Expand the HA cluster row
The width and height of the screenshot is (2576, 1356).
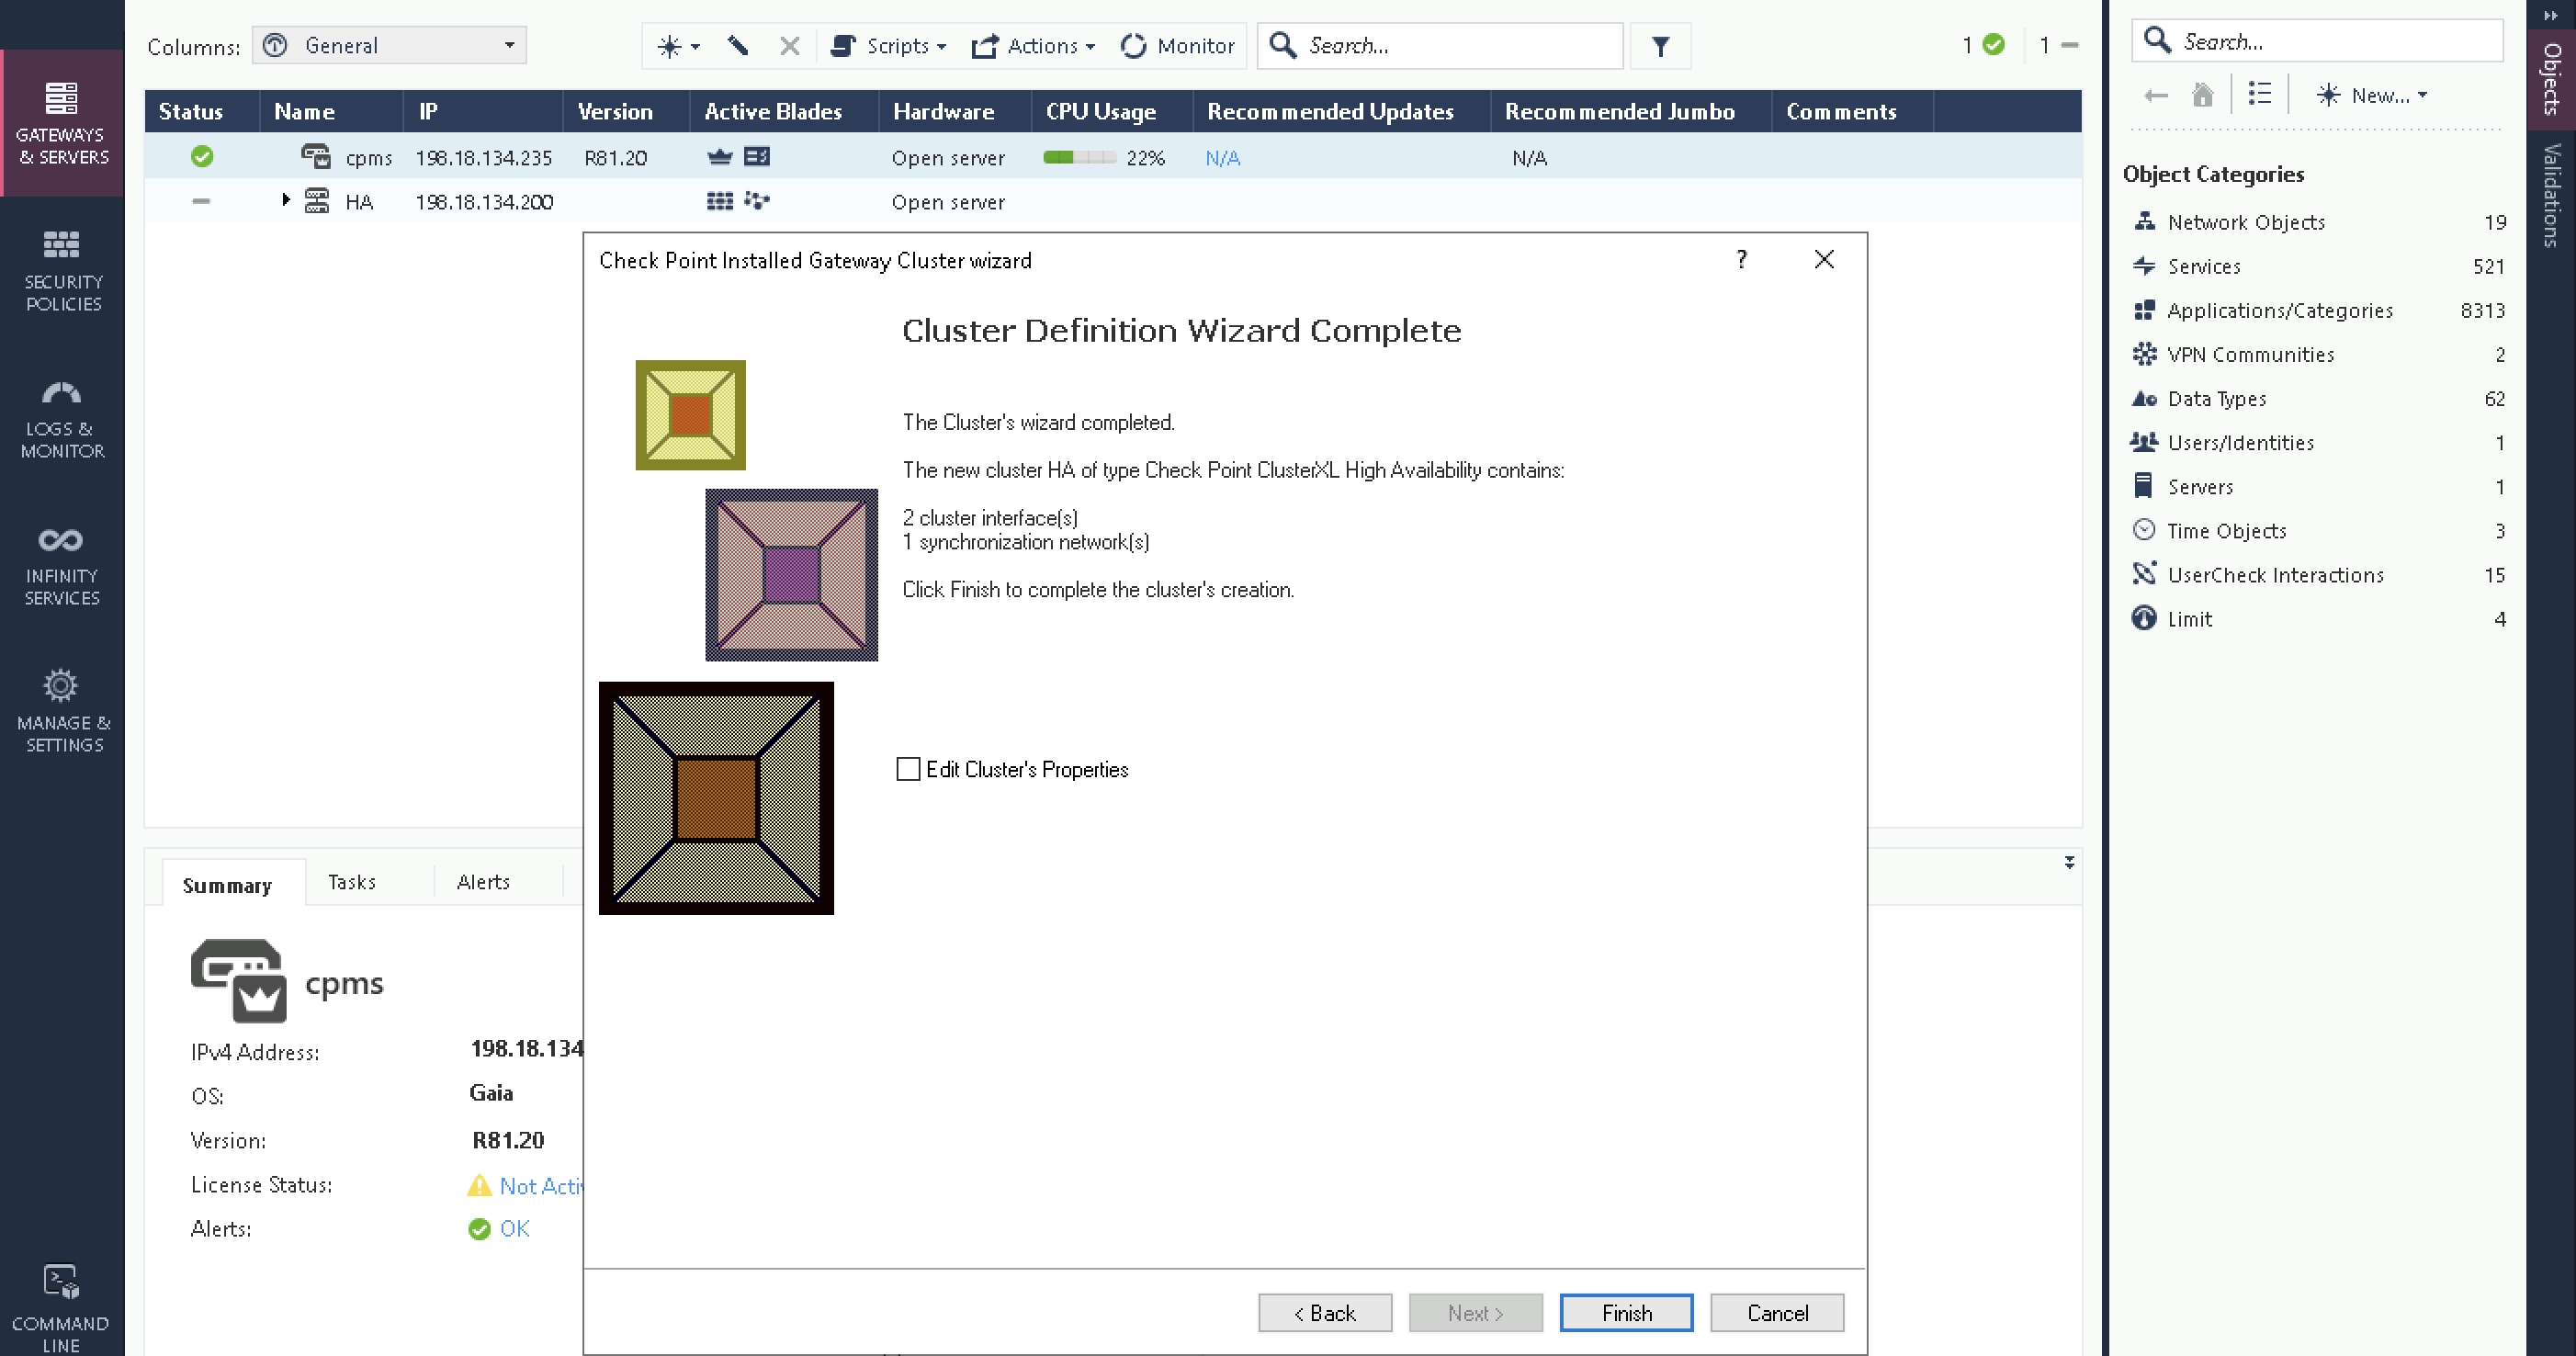coord(286,201)
